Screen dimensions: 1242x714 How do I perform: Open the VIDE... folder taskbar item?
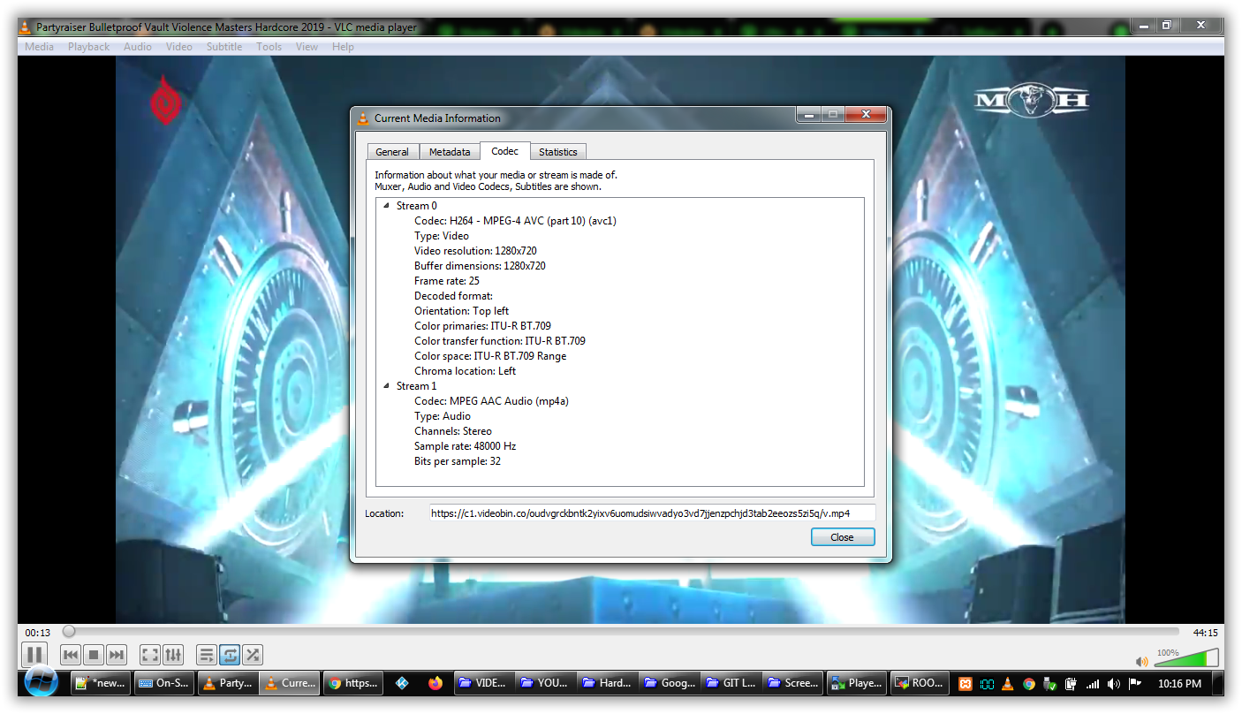click(x=484, y=683)
